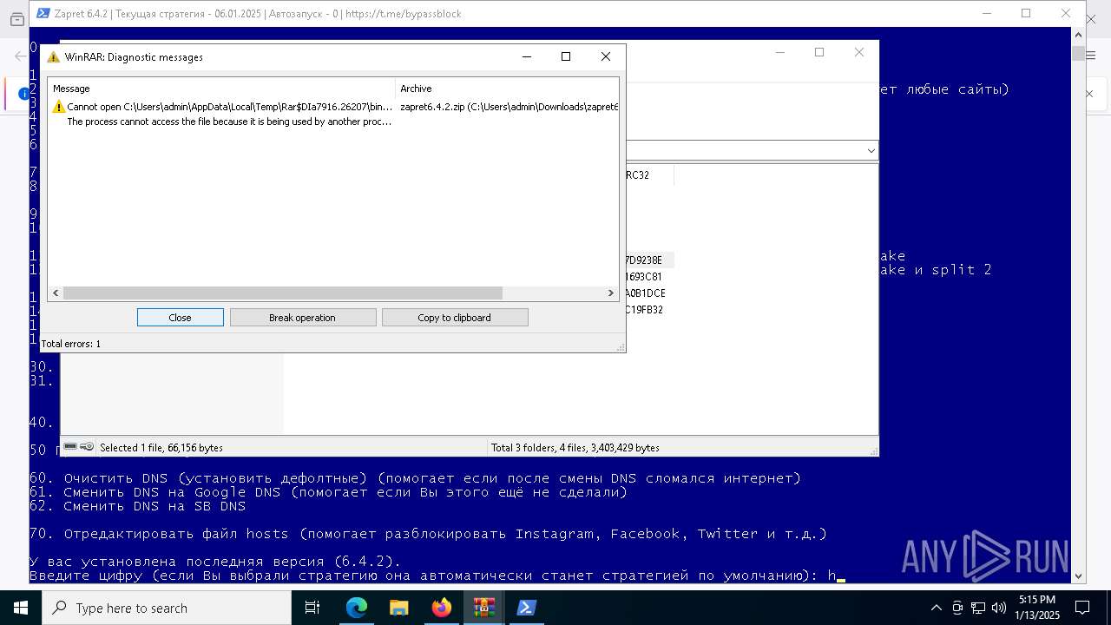Select the CRC value ending 7D9238E

(x=643, y=260)
